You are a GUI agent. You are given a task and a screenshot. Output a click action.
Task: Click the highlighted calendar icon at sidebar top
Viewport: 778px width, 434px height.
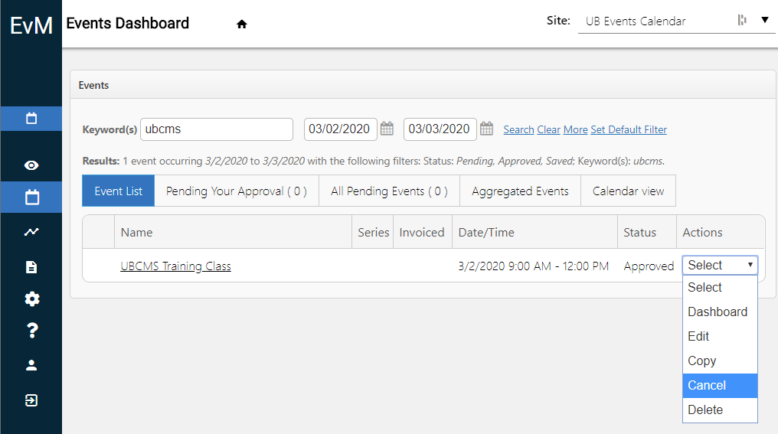[x=31, y=119]
